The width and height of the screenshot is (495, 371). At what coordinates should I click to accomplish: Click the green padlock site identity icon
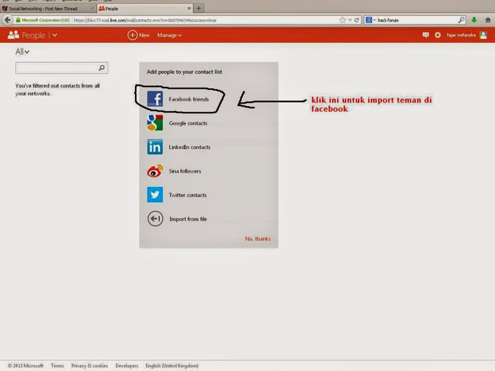click(x=18, y=20)
